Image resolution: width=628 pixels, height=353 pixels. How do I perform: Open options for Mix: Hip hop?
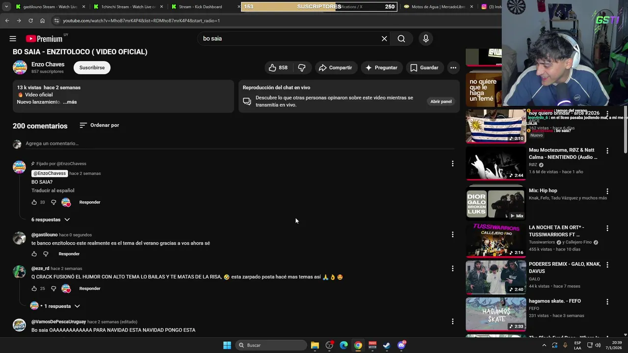click(x=607, y=192)
